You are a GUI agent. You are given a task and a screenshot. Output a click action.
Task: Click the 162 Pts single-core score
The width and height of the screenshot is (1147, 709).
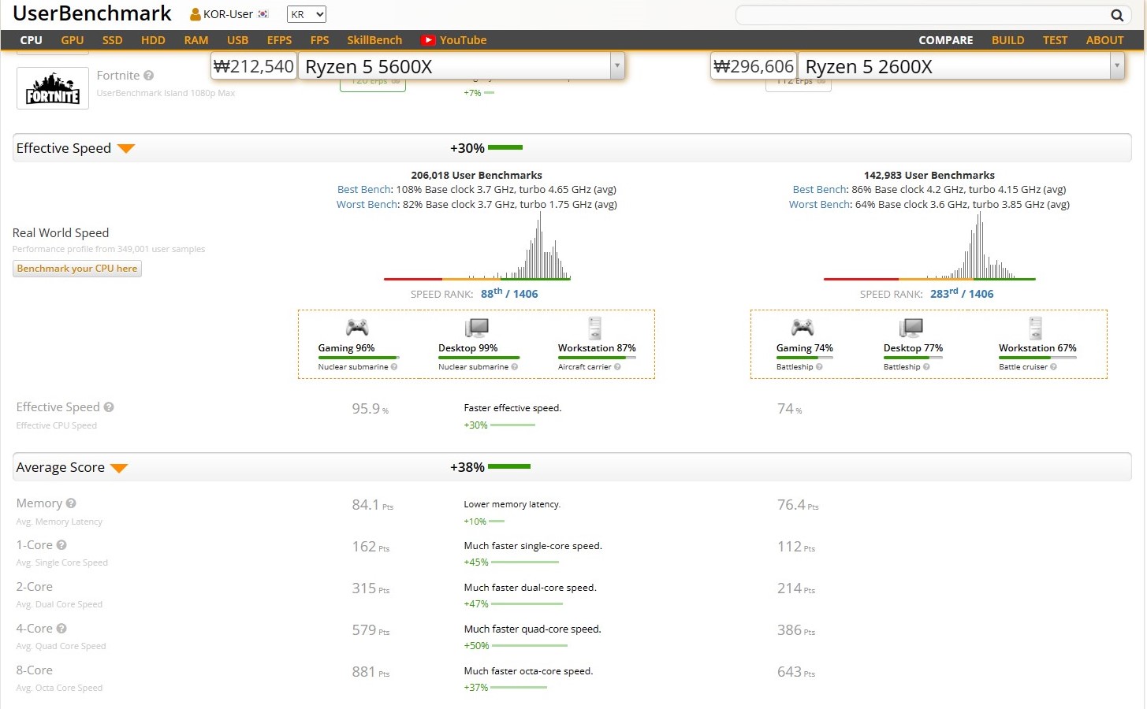[371, 547]
